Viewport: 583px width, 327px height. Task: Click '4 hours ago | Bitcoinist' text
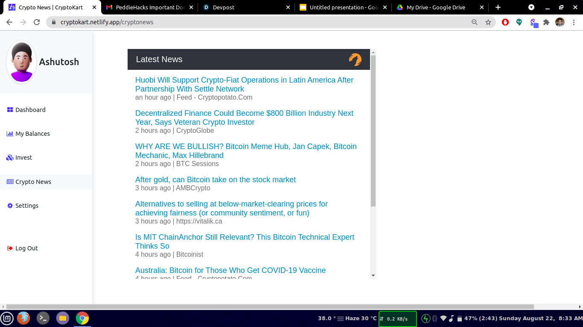(x=169, y=255)
